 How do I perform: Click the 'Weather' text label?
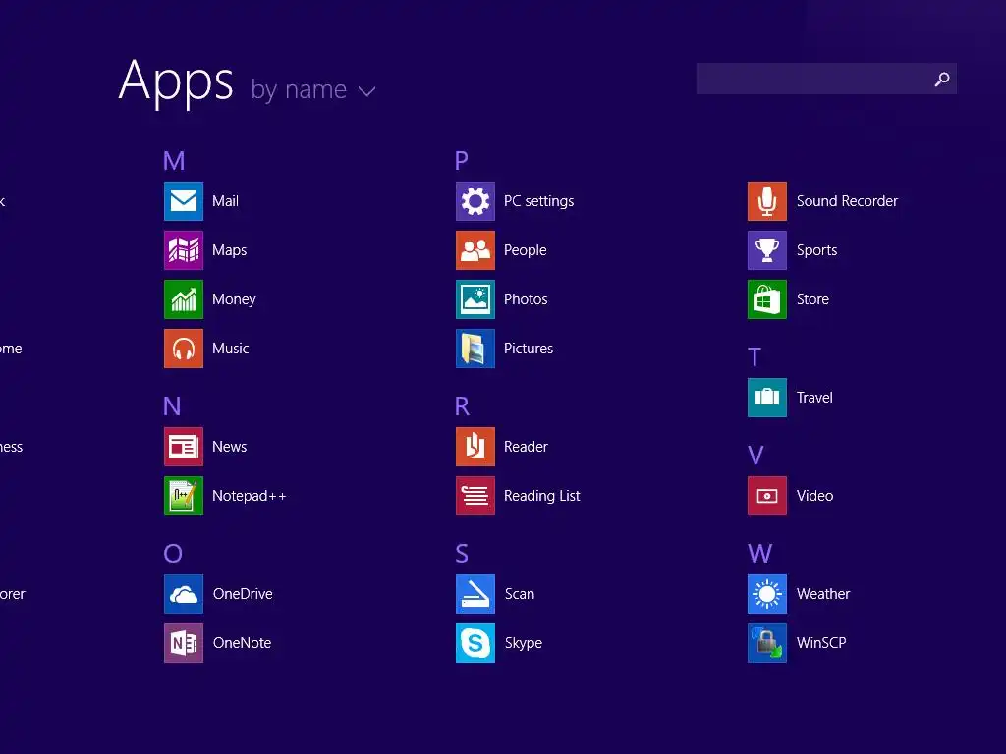click(x=823, y=594)
